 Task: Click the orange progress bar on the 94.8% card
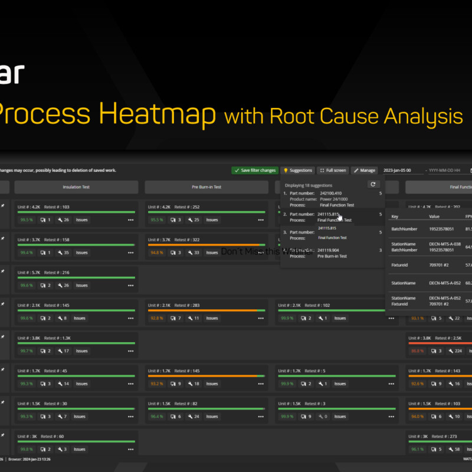[x=204, y=244]
